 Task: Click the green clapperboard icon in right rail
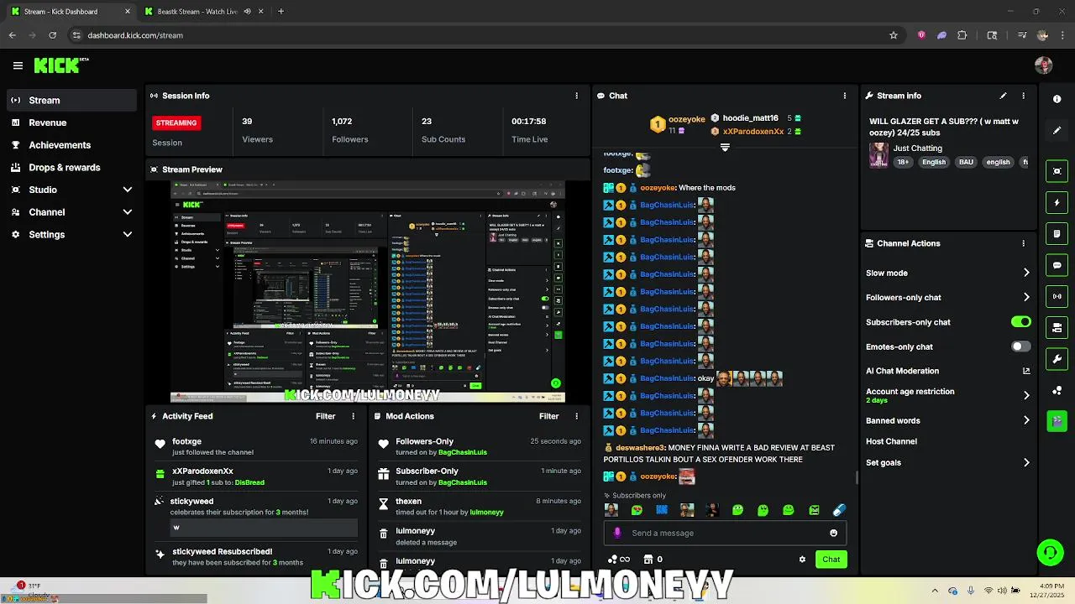tap(1057, 420)
